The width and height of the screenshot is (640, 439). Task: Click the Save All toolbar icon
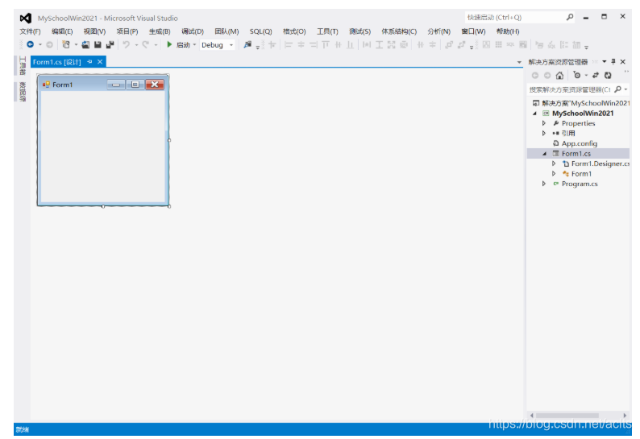tap(110, 45)
